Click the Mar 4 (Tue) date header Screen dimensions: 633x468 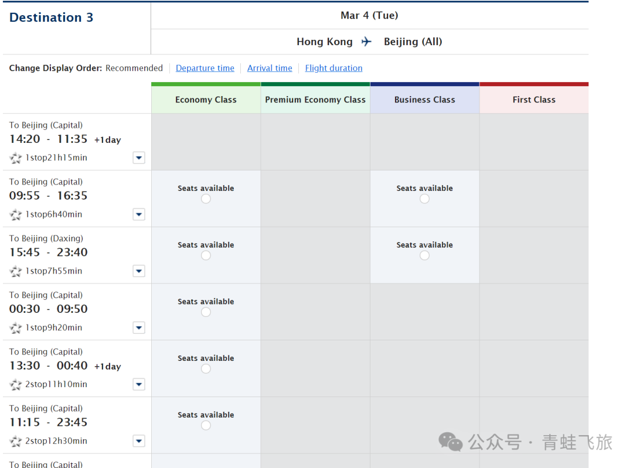point(369,15)
